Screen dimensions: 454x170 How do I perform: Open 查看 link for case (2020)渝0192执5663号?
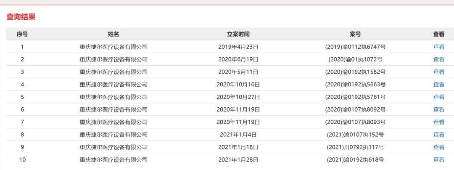(438, 84)
